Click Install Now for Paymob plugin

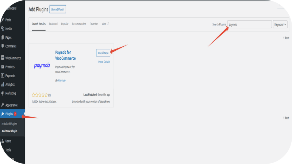103,53
